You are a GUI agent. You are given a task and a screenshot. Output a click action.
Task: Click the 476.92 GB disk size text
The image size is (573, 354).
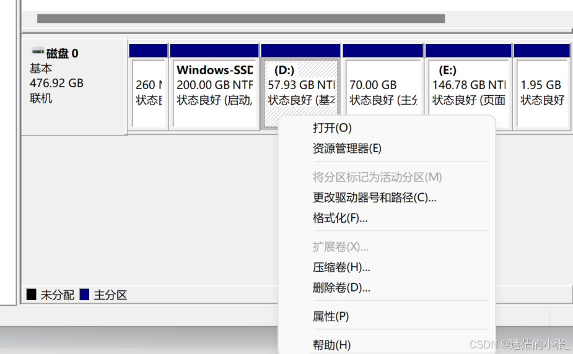pos(56,83)
